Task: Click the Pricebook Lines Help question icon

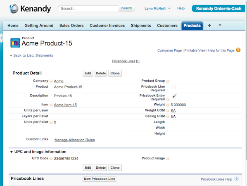Action: (236, 179)
